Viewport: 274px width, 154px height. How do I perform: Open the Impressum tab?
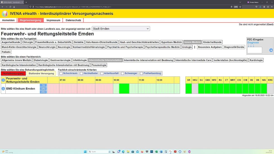pyautogui.click(x=53, y=20)
